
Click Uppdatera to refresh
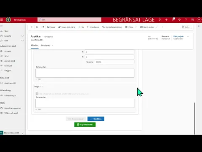click(x=93, y=27)
